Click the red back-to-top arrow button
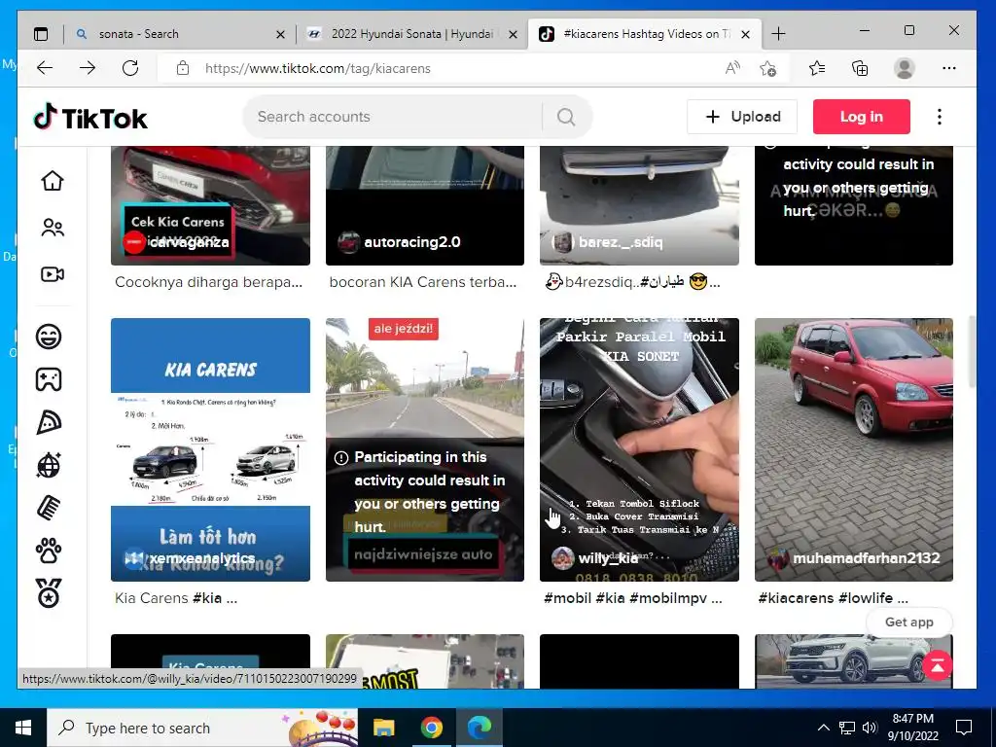The height and width of the screenshot is (747, 996). pos(937,665)
